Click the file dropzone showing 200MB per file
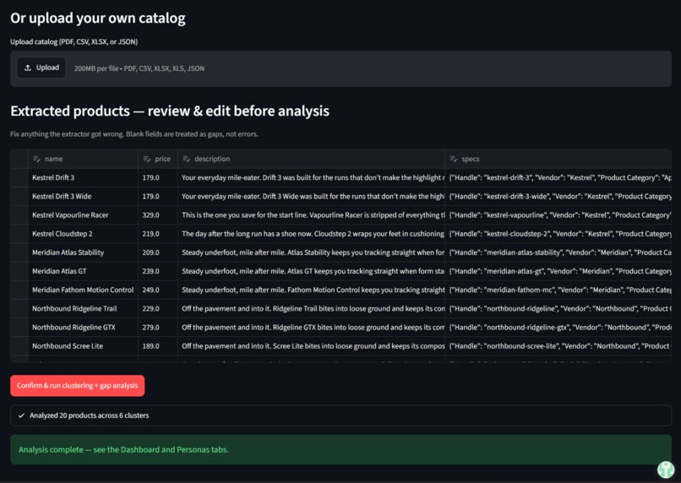681x483 pixels. click(x=341, y=68)
